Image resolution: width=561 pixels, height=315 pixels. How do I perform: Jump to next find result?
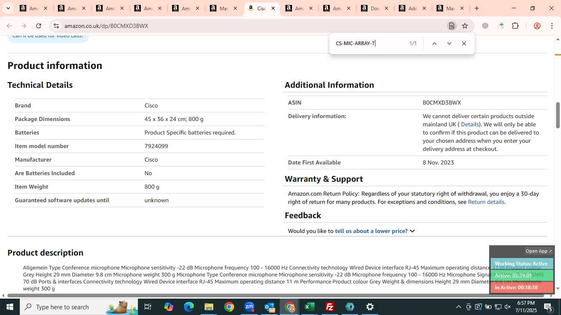click(x=449, y=43)
